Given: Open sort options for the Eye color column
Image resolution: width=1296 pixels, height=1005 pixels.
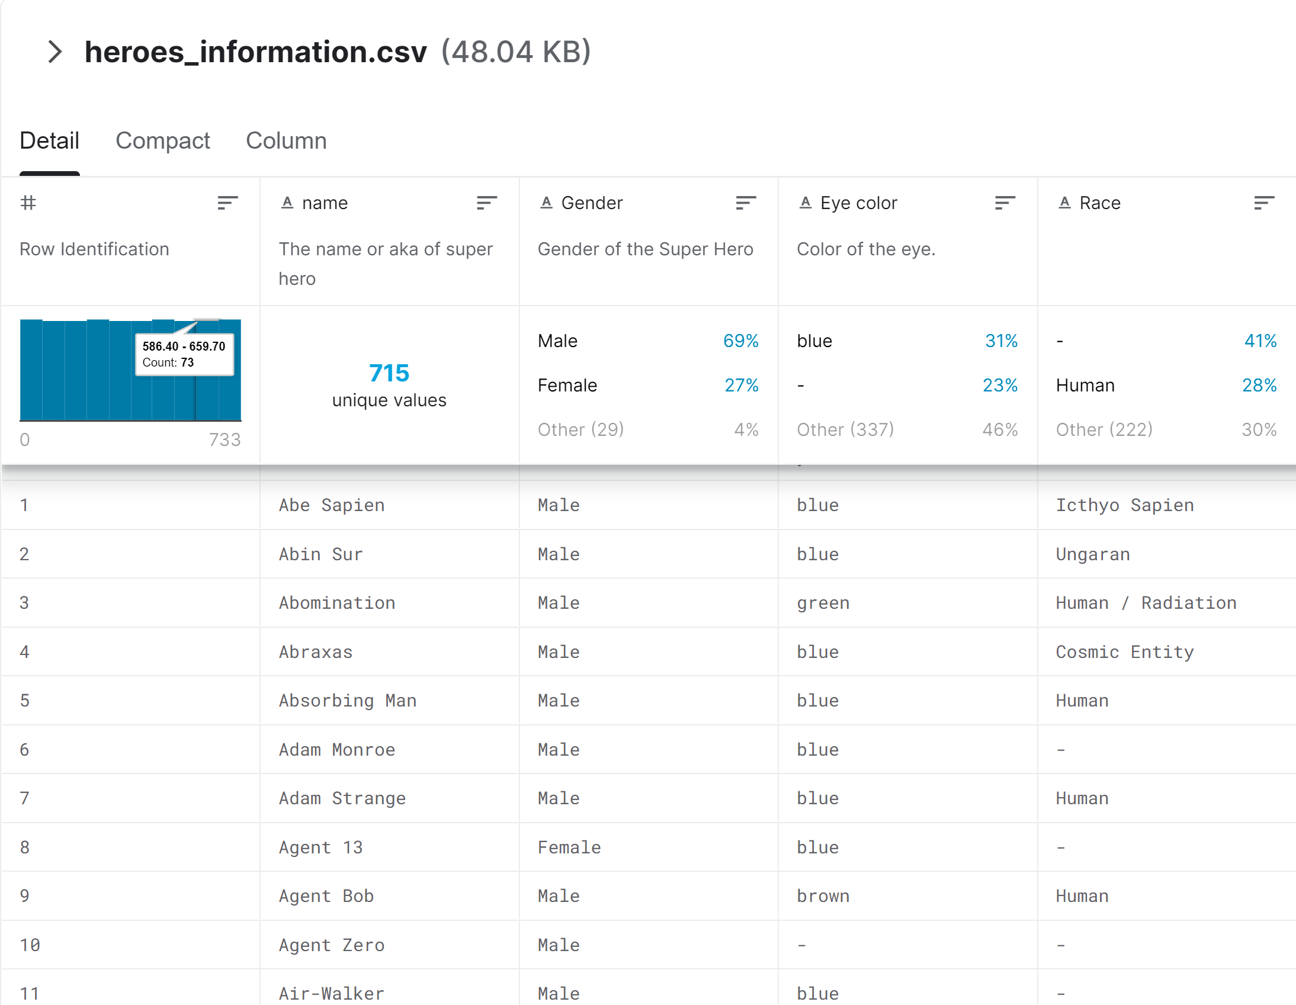Looking at the screenshot, I should (1005, 203).
